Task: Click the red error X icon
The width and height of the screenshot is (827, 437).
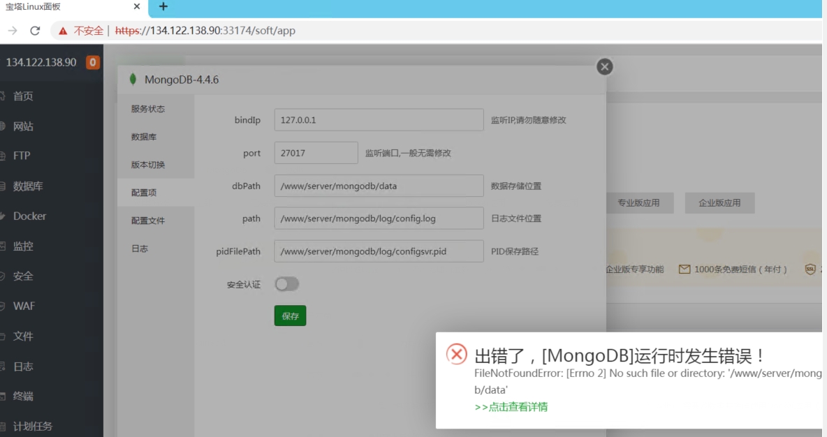Action: pyautogui.click(x=457, y=354)
